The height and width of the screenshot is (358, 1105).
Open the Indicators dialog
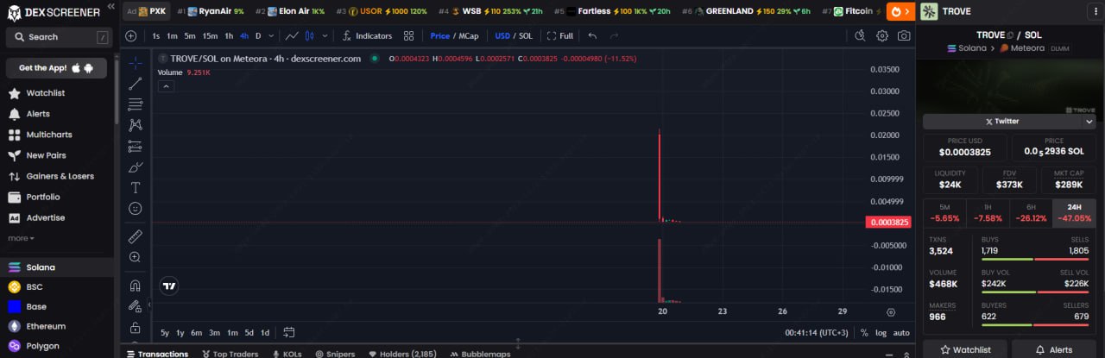367,36
